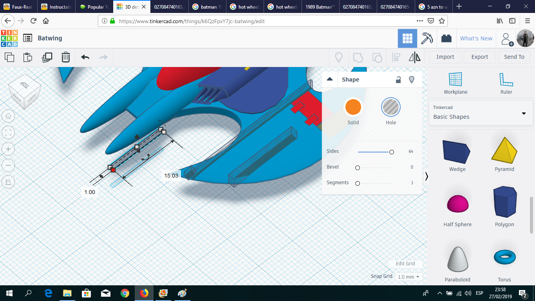
Task: Zoom out with the minus button
Action: (9, 165)
